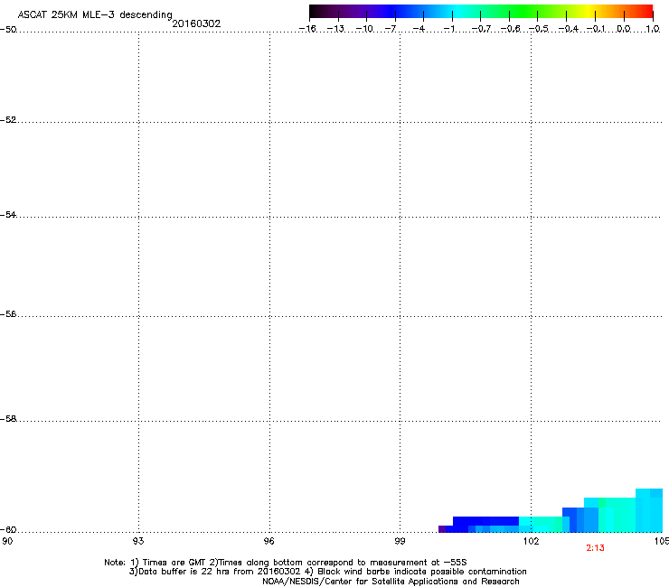Click the 93 longitude axis label
Image resolution: width=669 pixels, height=587 pixels.
[138, 541]
